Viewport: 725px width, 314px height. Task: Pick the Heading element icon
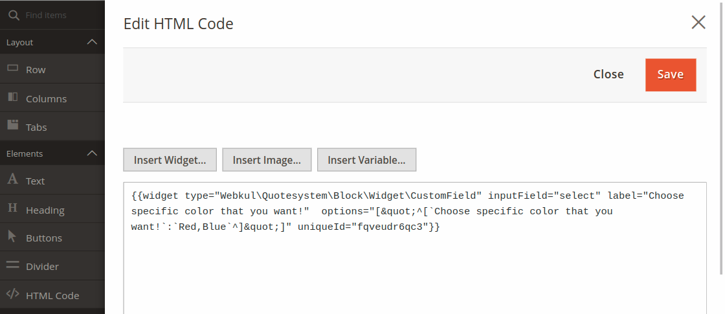pyautogui.click(x=12, y=208)
